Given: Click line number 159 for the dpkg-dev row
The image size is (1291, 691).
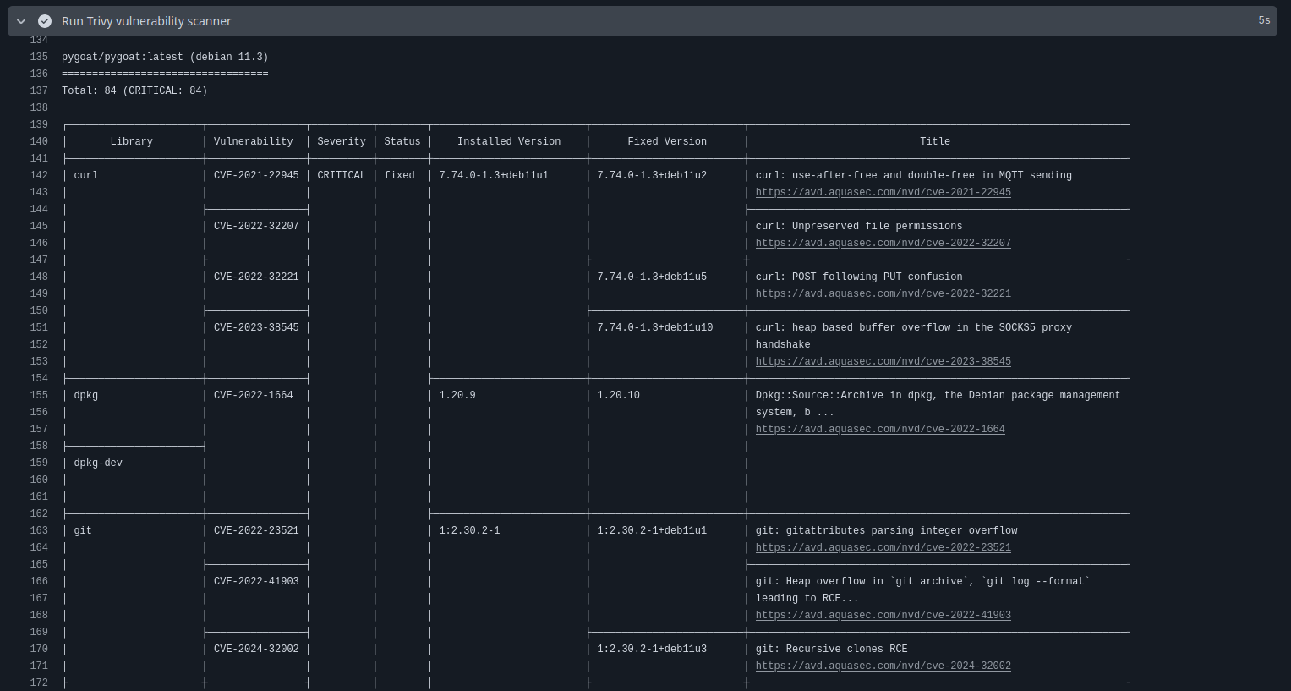Looking at the screenshot, I should click(x=39, y=463).
